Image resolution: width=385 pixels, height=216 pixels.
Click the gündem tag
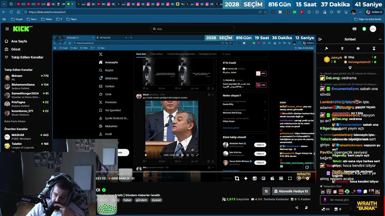141,200
